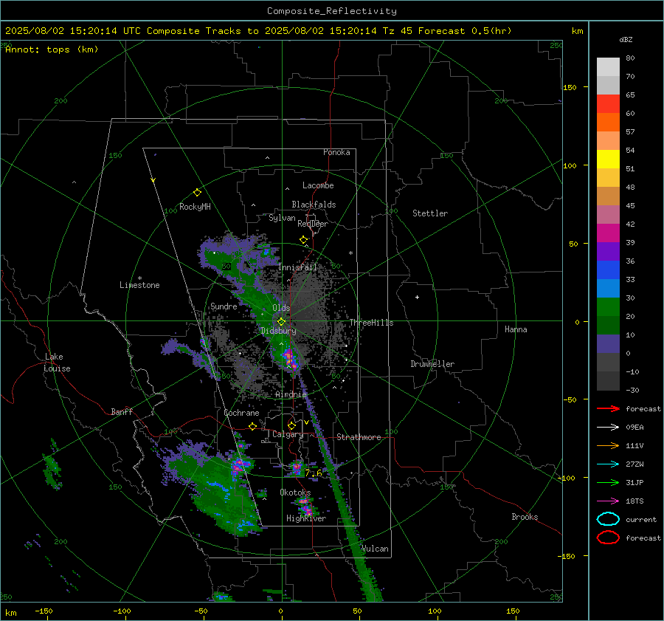Select the magenta 39-42 dBZ swatch
Image resolution: width=664 pixels, height=621 pixels.
608,233
